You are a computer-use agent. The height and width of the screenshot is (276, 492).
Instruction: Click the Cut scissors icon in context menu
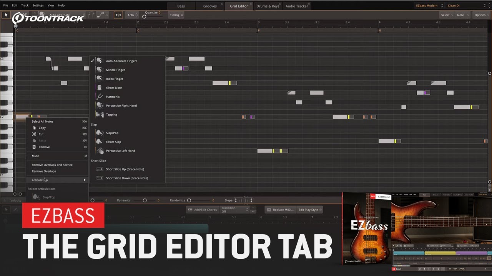tap(34, 134)
